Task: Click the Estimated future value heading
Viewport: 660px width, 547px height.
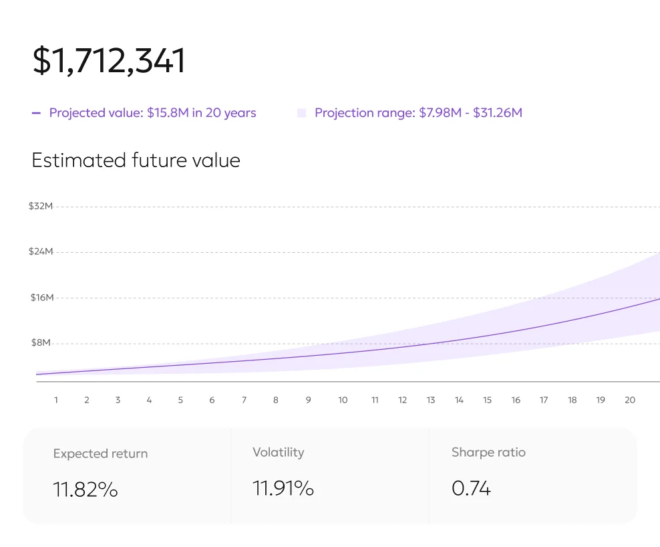Action: click(x=136, y=160)
